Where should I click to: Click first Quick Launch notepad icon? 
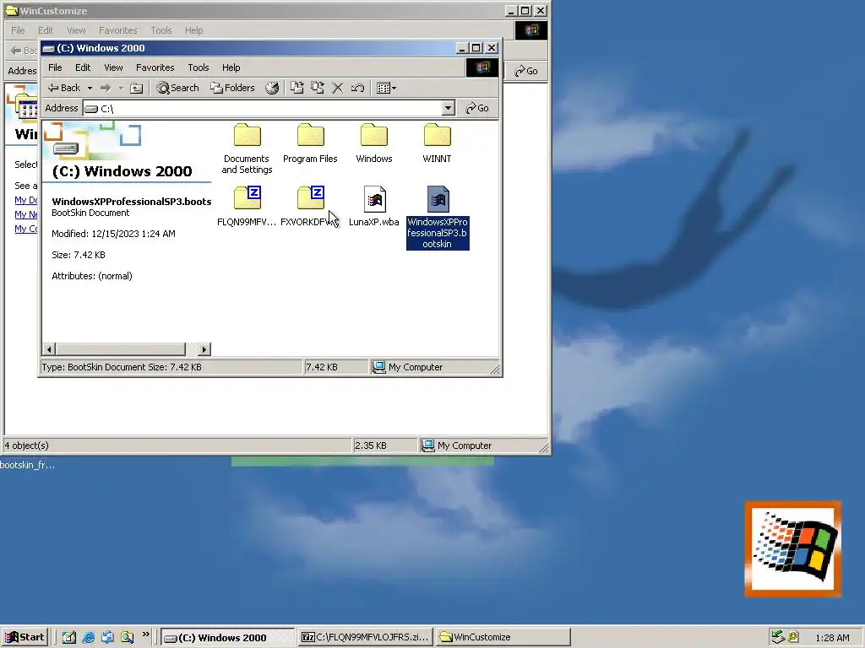69,638
